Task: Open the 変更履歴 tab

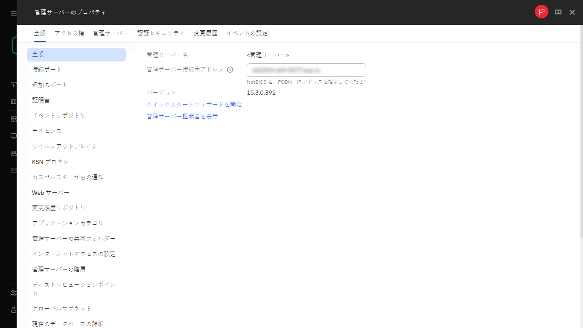Action: click(205, 33)
